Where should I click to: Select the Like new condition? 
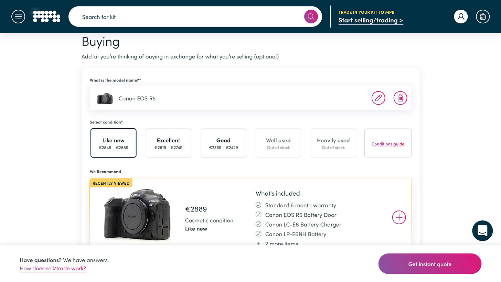[114, 143]
